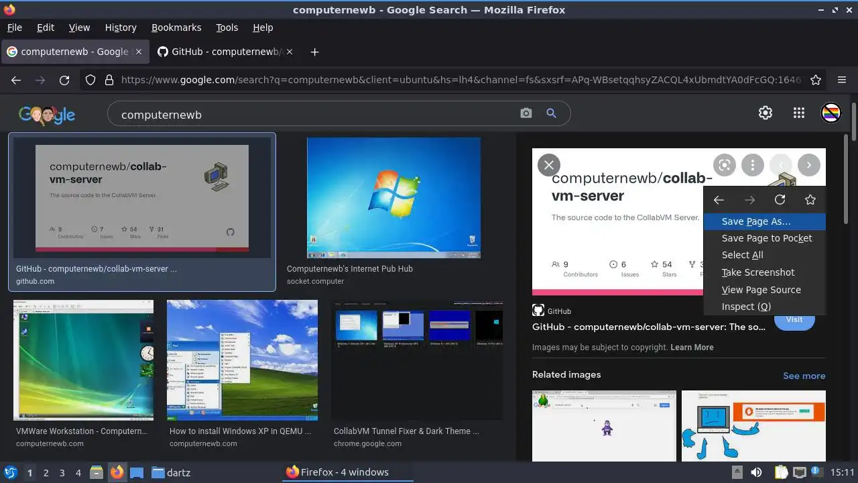Image resolution: width=858 pixels, height=483 pixels.
Task: Switch to GitHub computernewb tab
Action: coord(226,52)
